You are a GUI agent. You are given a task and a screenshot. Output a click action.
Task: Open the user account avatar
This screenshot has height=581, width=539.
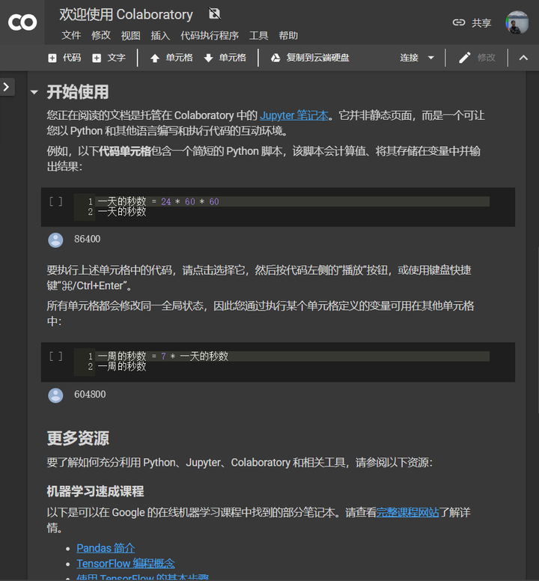click(x=517, y=22)
